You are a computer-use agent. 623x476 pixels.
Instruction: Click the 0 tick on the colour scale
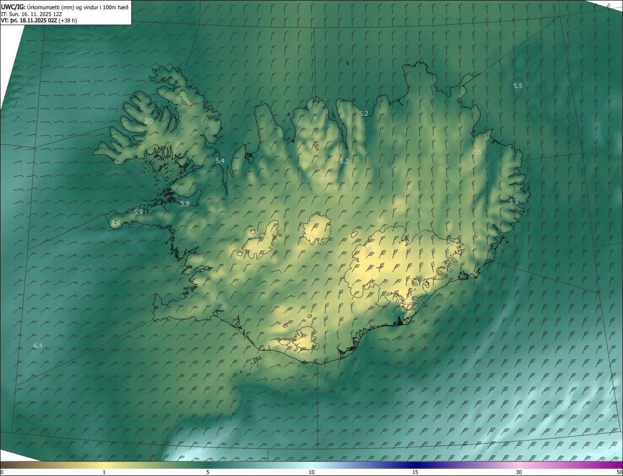[2, 473]
